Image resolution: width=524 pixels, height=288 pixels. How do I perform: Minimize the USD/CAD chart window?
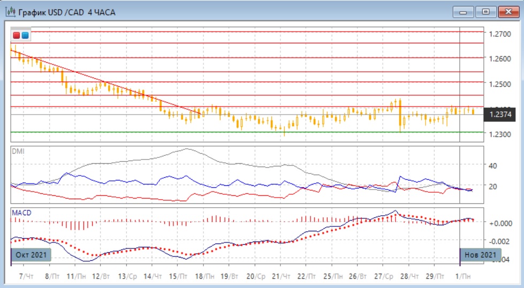(x=464, y=11)
